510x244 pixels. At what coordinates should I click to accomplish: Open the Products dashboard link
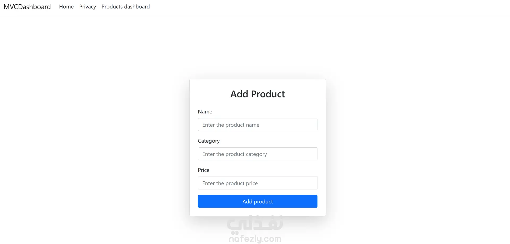125,7
